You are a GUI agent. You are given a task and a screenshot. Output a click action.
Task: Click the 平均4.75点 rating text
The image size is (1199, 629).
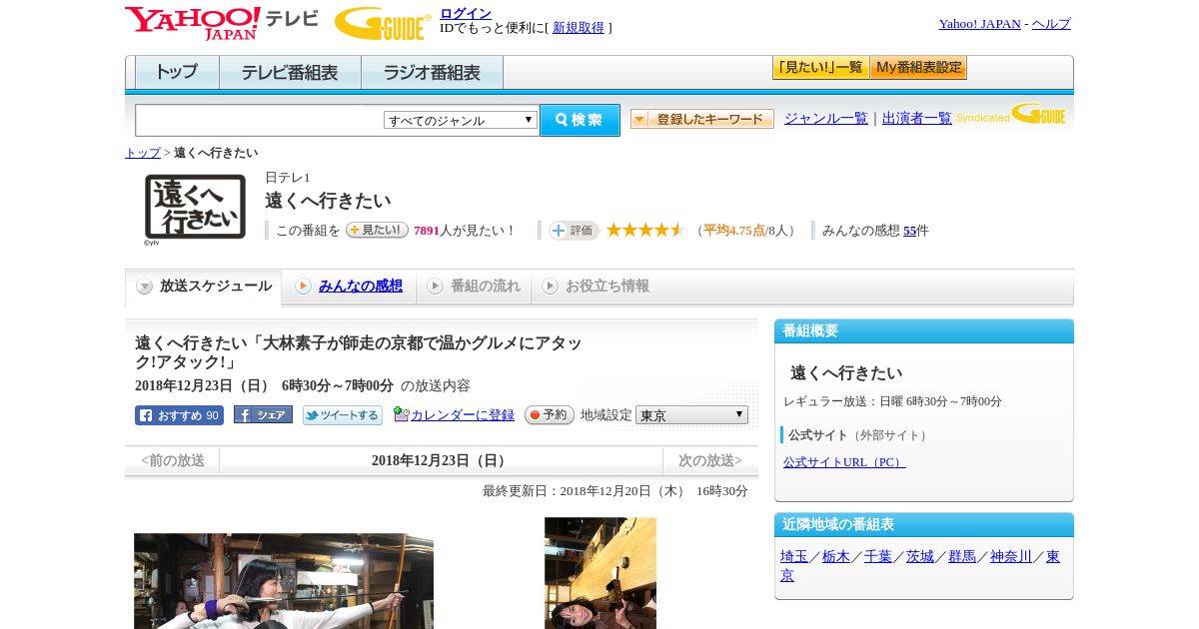coord(734,231)
